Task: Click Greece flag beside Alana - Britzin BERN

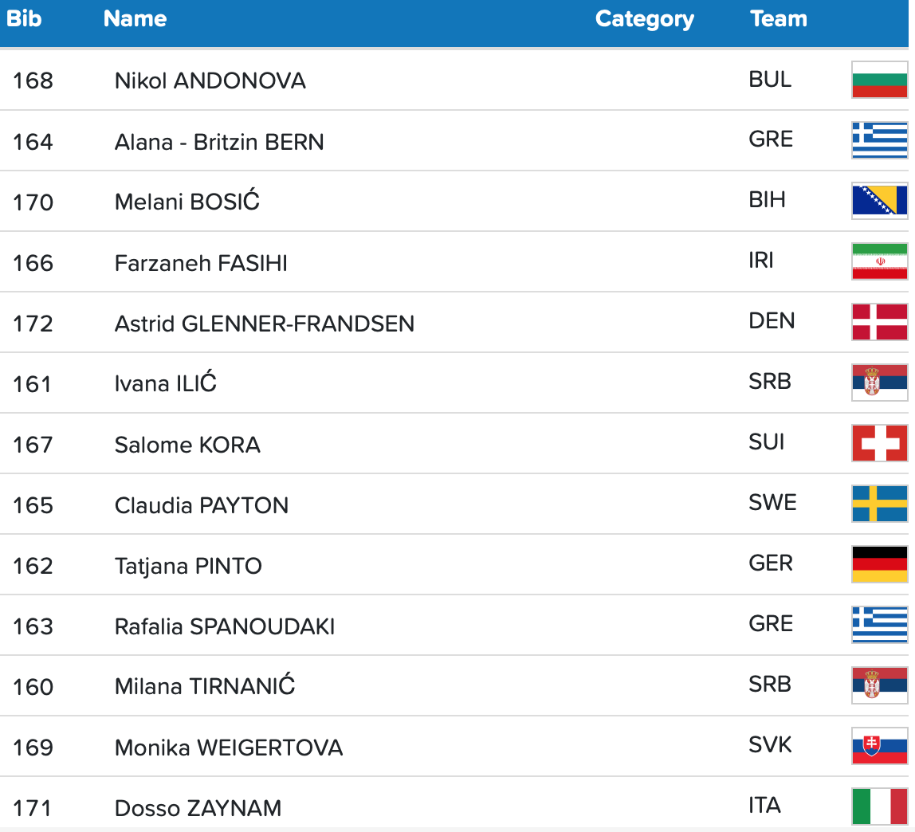Action: pos(879,140)
